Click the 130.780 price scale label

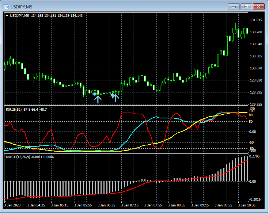point(256,32)
